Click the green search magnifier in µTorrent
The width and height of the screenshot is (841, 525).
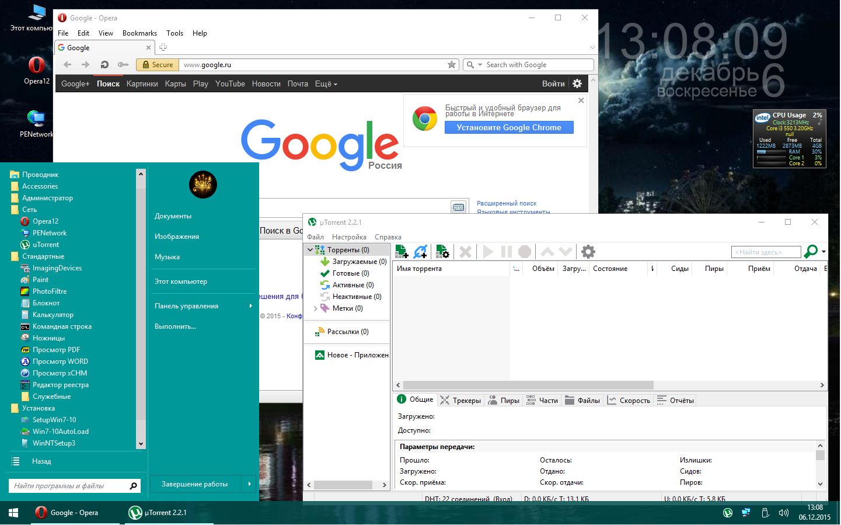810,252
